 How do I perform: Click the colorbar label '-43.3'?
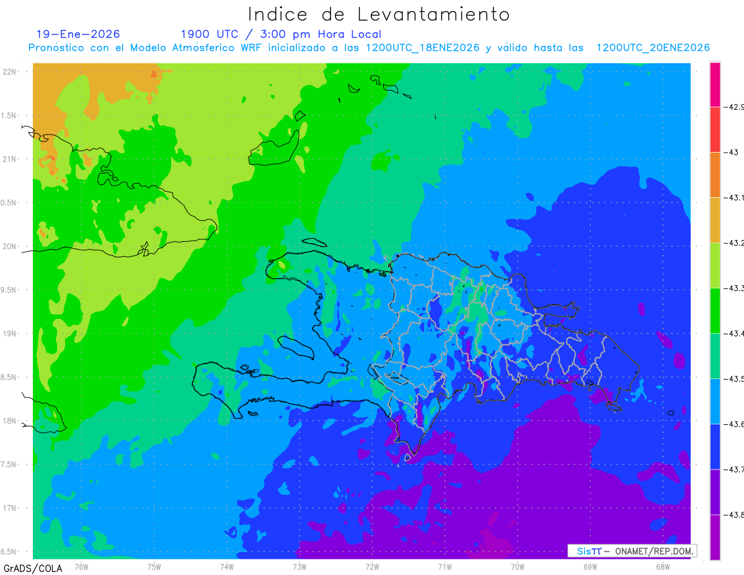pyautogui.click(x=734, y=288)
